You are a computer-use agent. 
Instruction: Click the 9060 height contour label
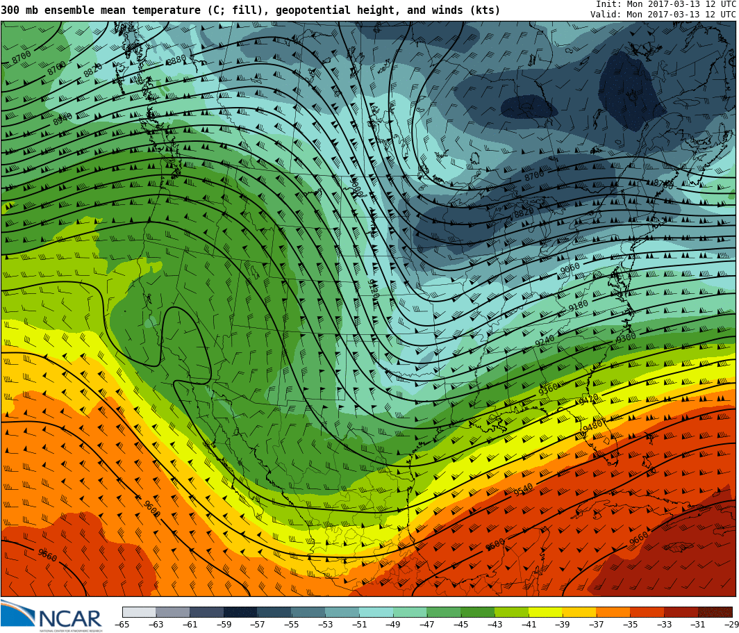pos(570,268)
